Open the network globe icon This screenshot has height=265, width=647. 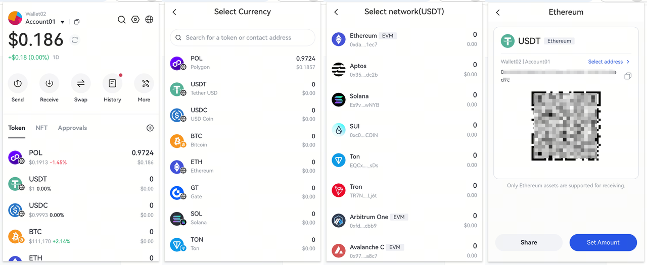click(149, 20)
